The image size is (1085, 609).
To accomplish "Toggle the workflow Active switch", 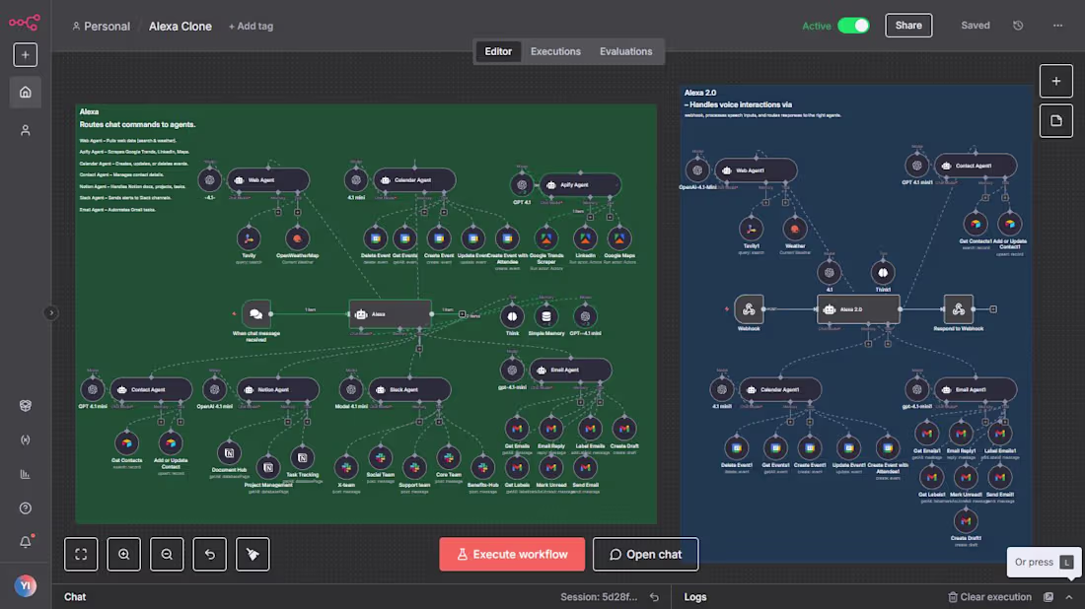I will (853, 26).
